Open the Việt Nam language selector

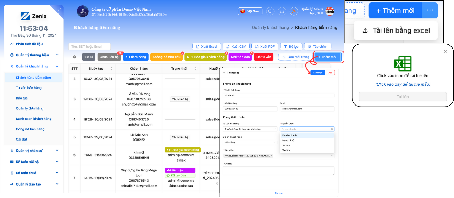coord(250,11)
